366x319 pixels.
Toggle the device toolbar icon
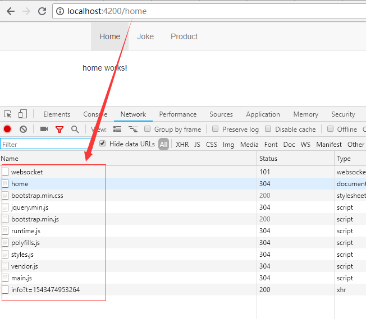pyautogui.click(x=22, y=114)
